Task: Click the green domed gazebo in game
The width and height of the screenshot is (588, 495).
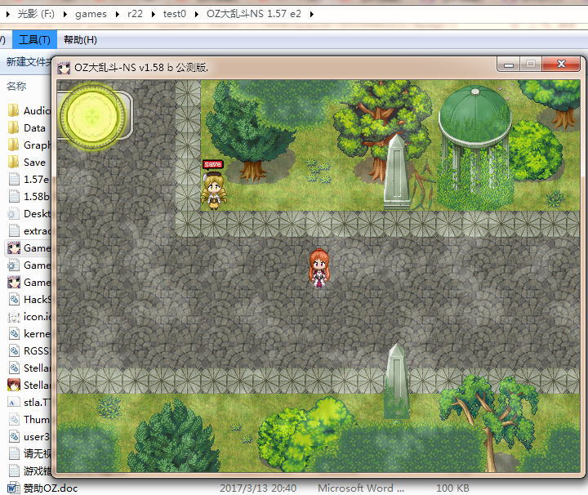Action: (475, 146)
